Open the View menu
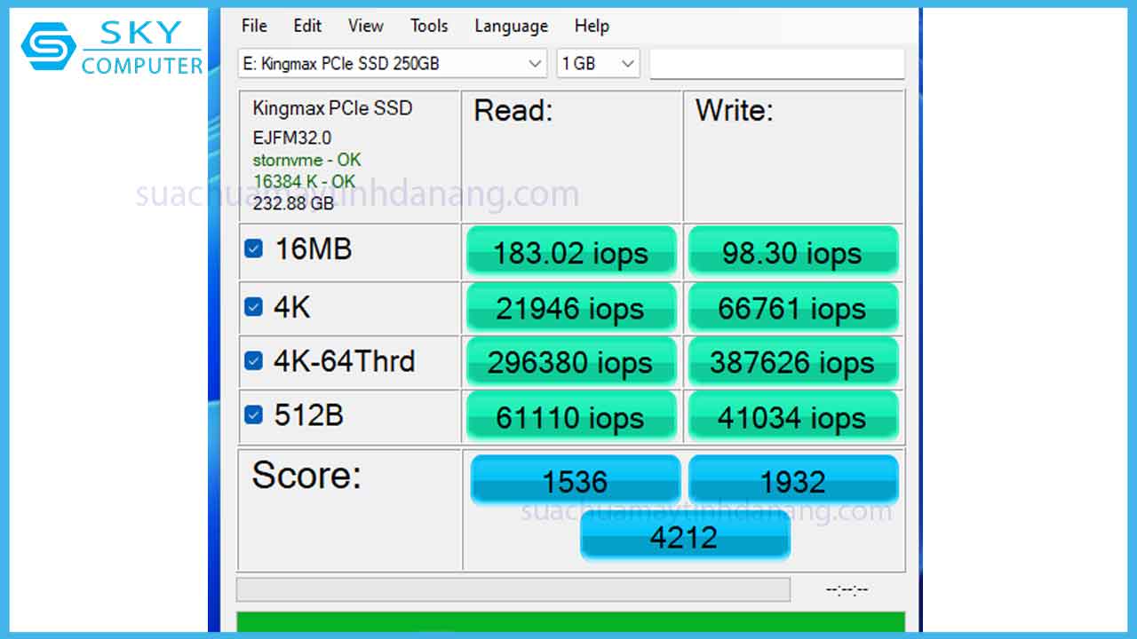The width and height of the screenshot is (1137, 639). pyautogui.click(x=365, y=26)
